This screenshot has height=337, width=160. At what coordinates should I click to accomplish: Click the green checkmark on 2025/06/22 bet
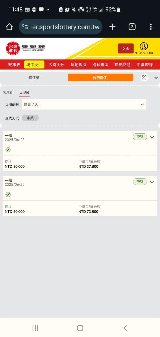point(8,194)
